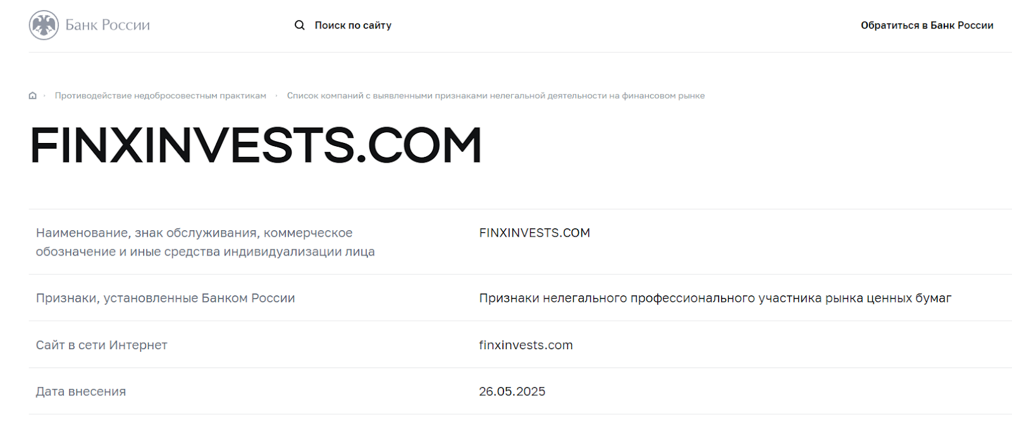This screenshot has height=439, width=1012.
Task: Select the entry date 26.05.2025
Action: coord(512,392)
